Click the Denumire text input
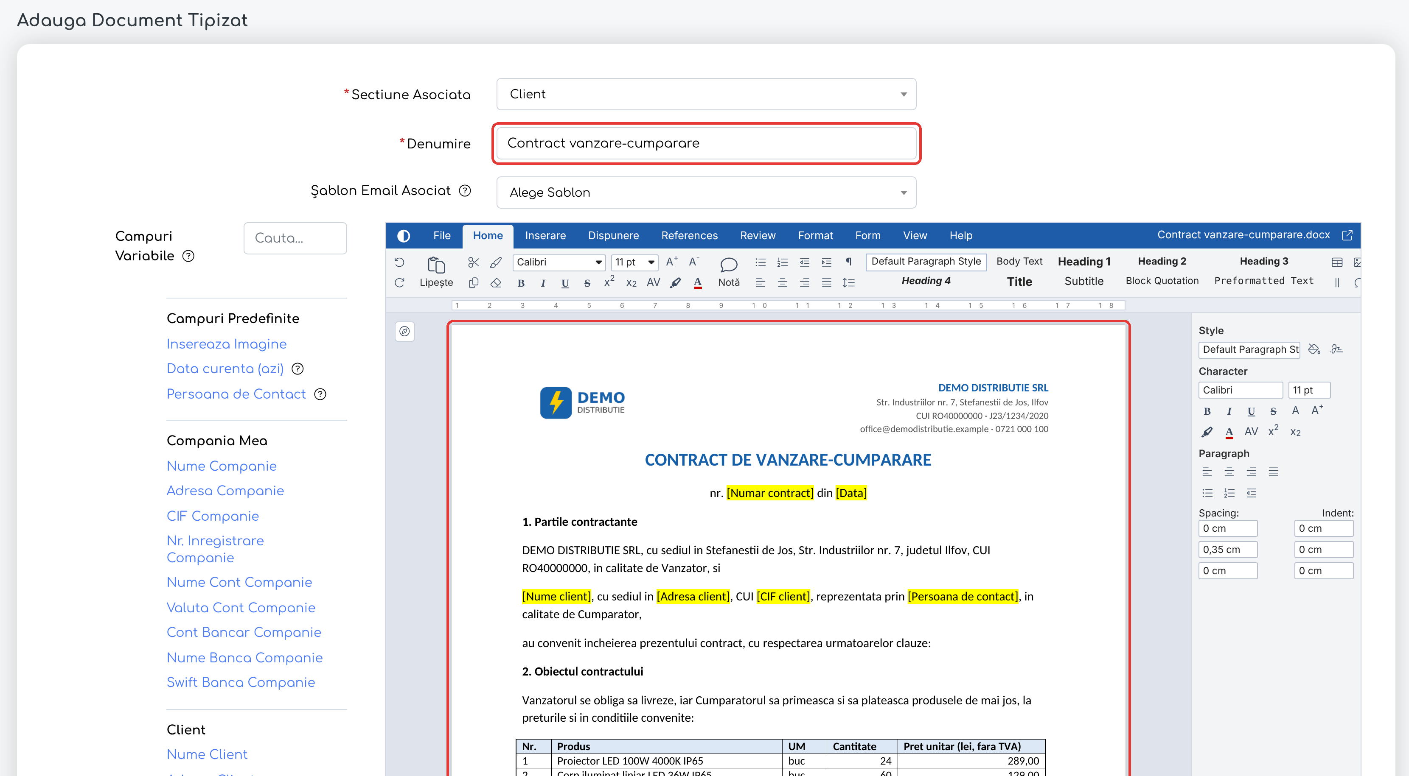 tap(706, 143)
